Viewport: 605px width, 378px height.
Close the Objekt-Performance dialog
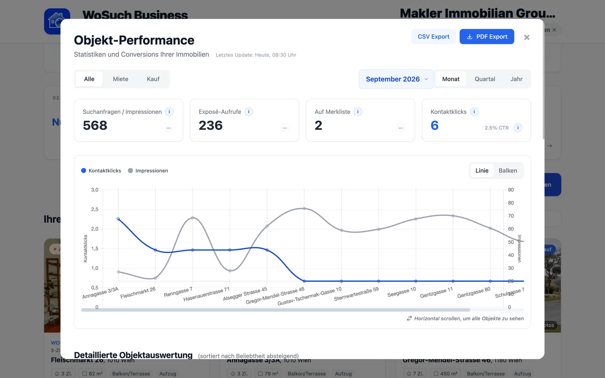point(527,37)
